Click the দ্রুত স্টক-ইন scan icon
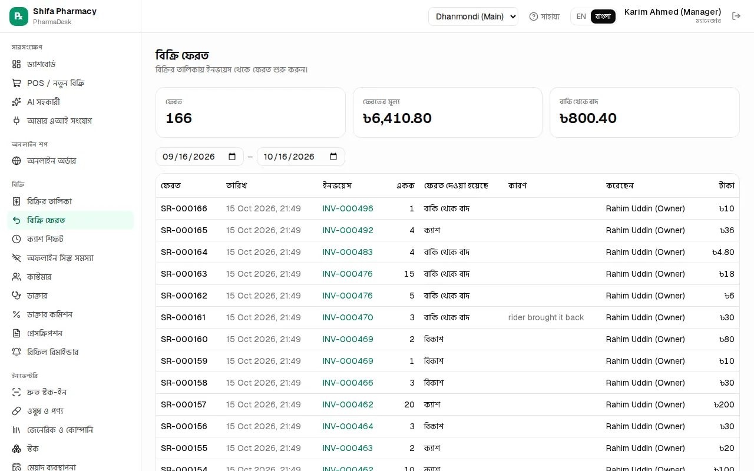Screen dimensions: 754x471 [x=16, y=392]
